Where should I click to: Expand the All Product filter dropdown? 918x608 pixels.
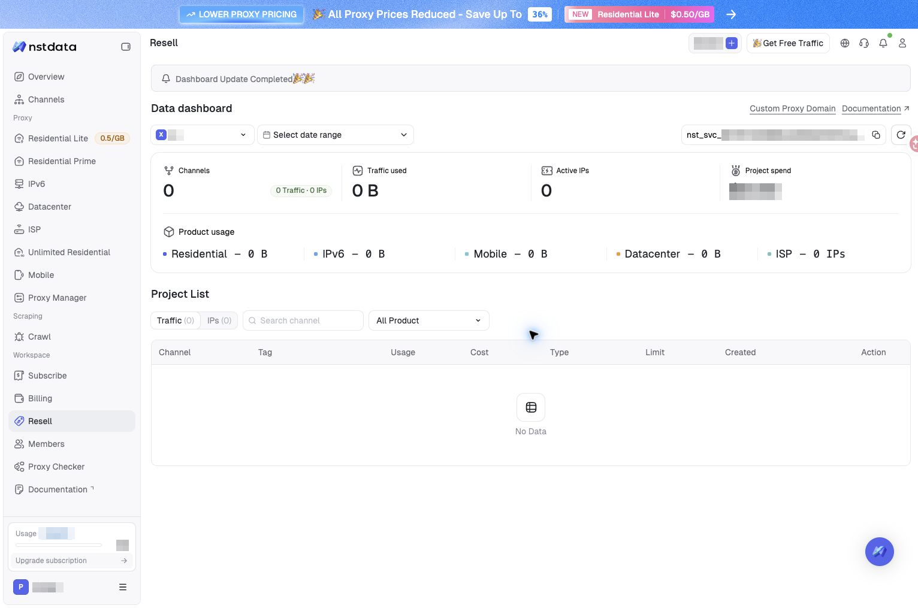(429, 320)
